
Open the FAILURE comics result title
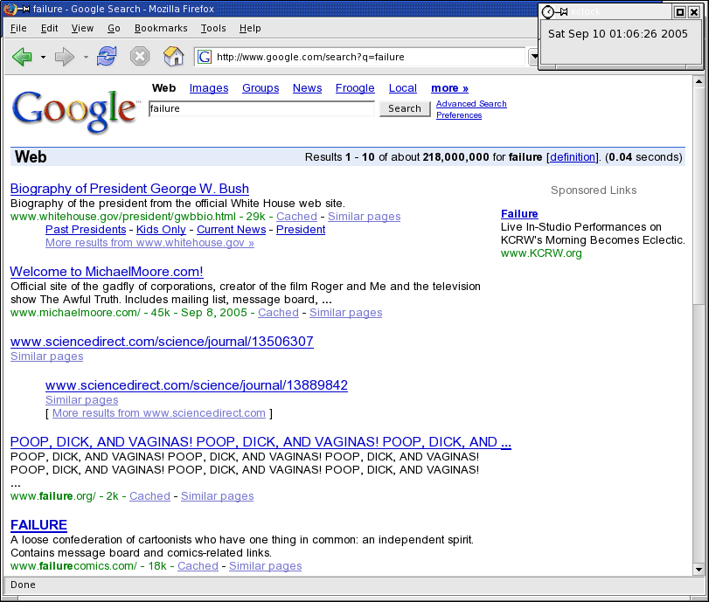tap(38, 525)
